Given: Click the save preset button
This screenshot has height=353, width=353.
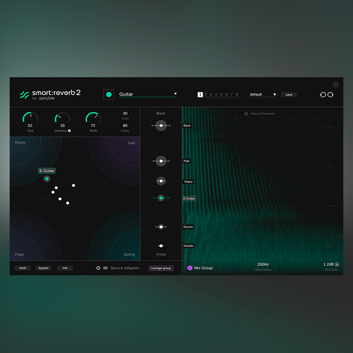Looking at the screenshot, I should click(x=289, y=95).
